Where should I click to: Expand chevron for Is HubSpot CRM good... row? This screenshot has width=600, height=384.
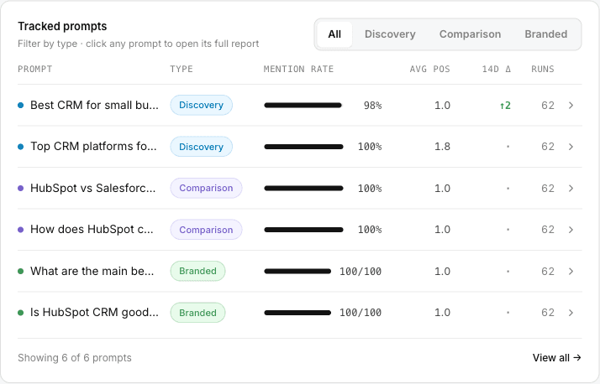(x=571, y=313)
